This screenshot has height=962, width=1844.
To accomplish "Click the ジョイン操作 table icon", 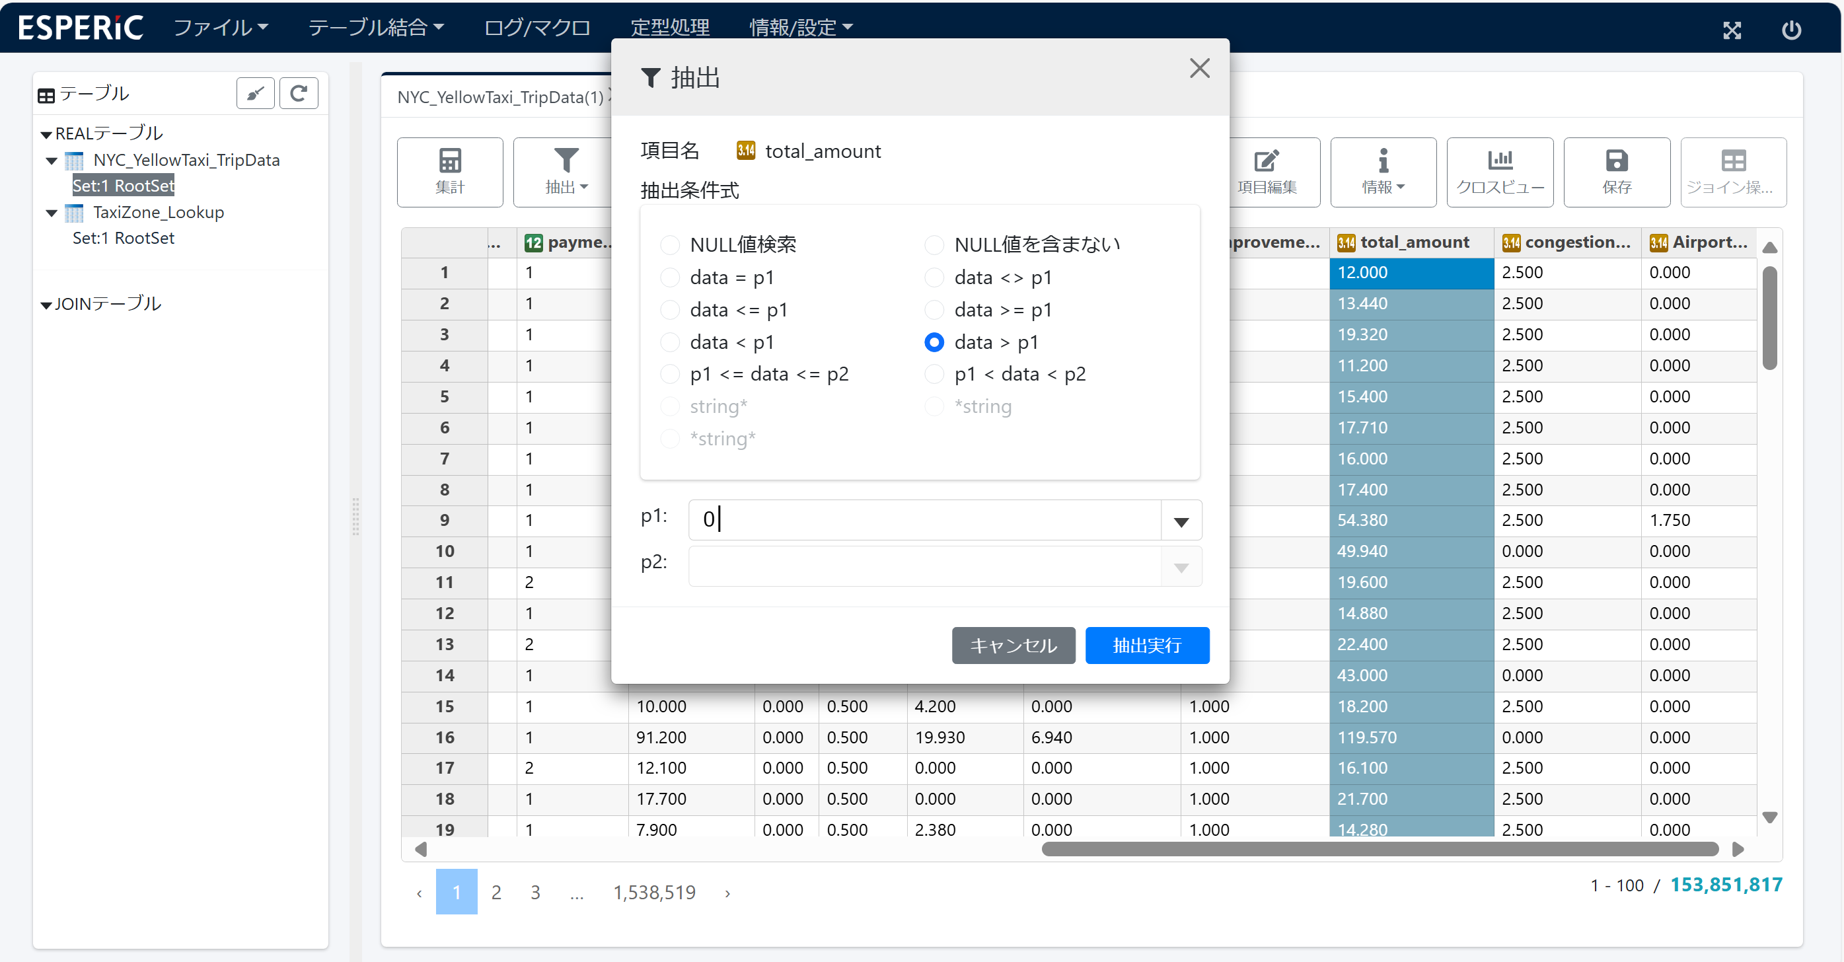I will 1733,161.
